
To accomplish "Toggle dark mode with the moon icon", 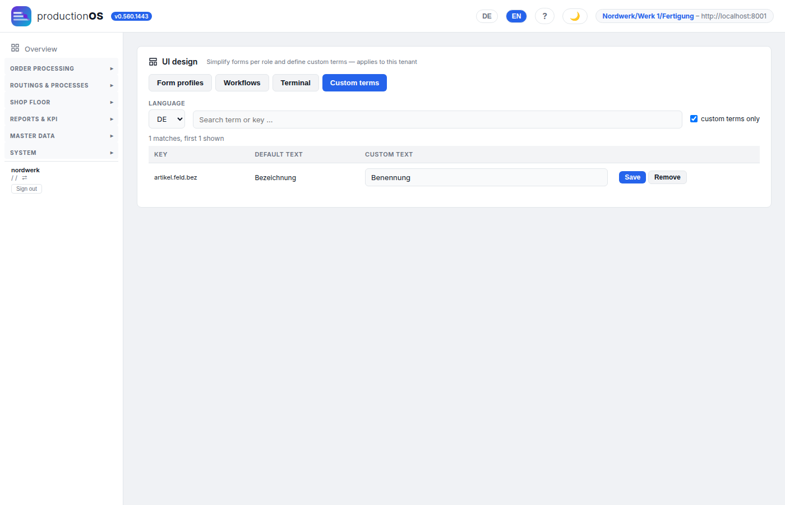I will 575,16.
